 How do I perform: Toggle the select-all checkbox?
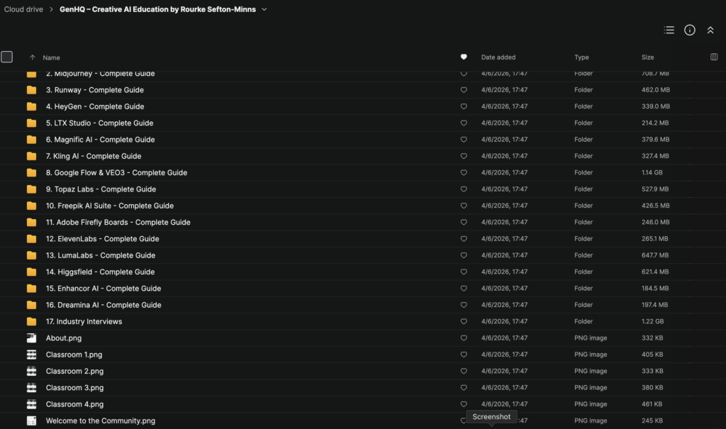[7, 57]
